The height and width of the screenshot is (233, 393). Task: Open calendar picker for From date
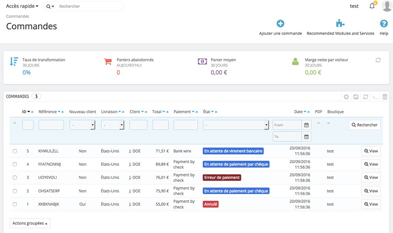307,125
